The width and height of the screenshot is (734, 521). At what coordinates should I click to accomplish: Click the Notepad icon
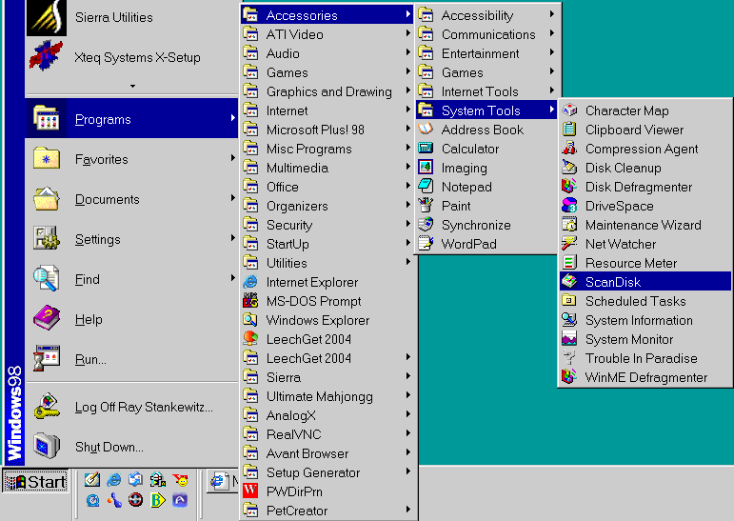(x=426, y=187)
